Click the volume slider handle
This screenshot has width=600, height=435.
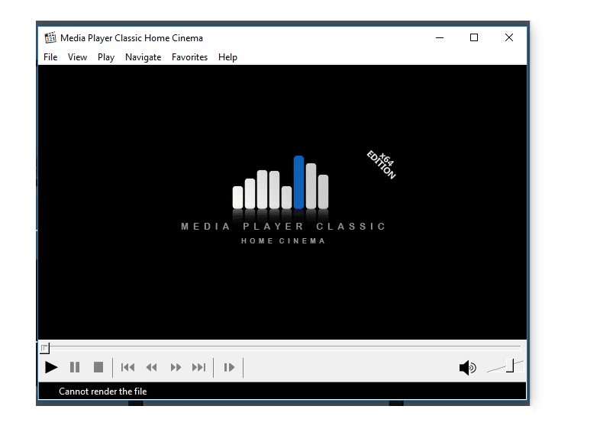click(510, 366)
